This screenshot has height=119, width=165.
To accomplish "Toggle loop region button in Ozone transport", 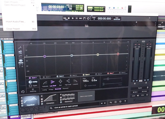I will coord(84,18).
